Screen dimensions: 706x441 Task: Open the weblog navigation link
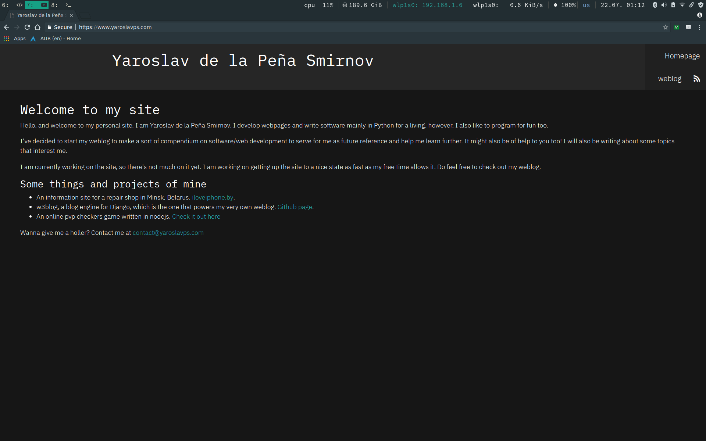point(669,79)
